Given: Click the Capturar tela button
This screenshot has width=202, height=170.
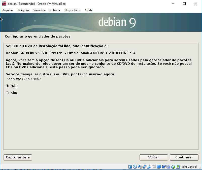Looking at the screenshot, I should [18, 157].
